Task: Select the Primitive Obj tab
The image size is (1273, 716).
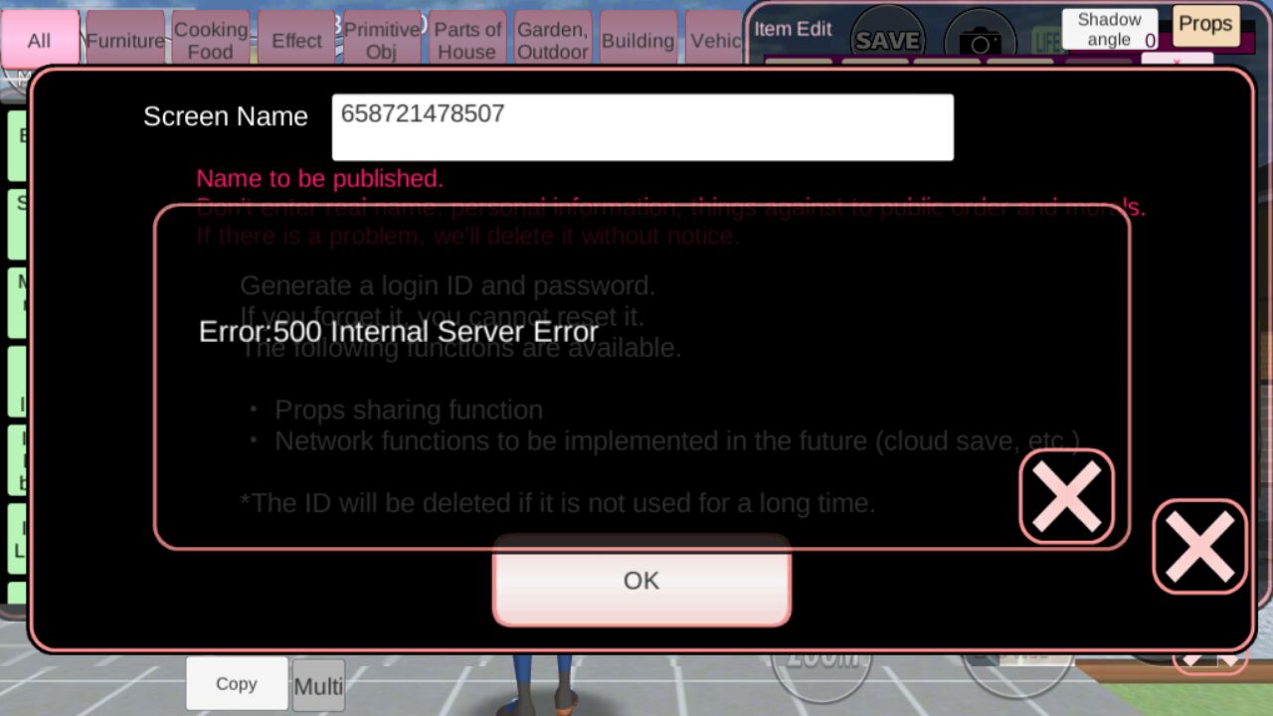Action: point(382,40)
